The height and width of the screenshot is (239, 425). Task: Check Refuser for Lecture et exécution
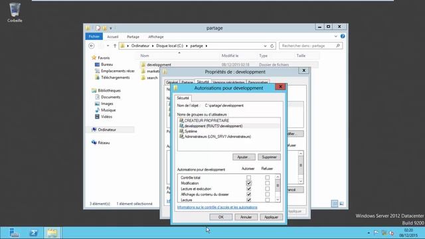tap(267, 189)
